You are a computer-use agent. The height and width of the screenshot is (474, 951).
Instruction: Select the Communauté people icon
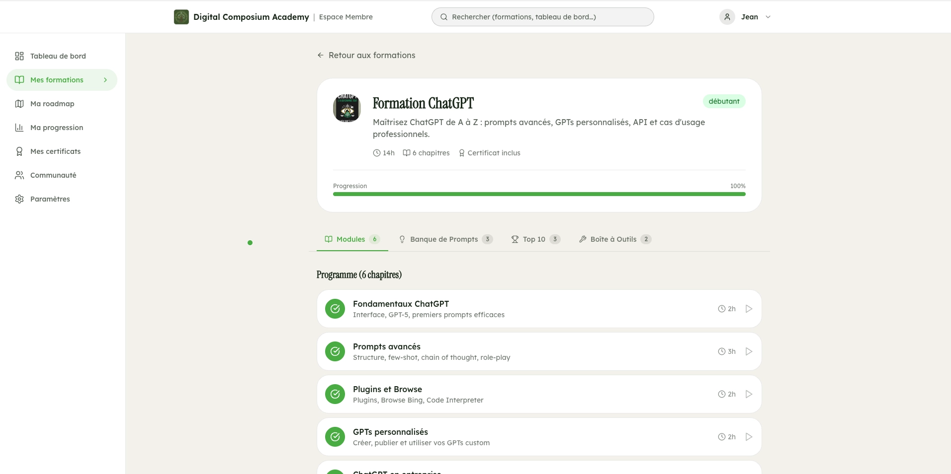pyautogui.click(x=19, y=175)
